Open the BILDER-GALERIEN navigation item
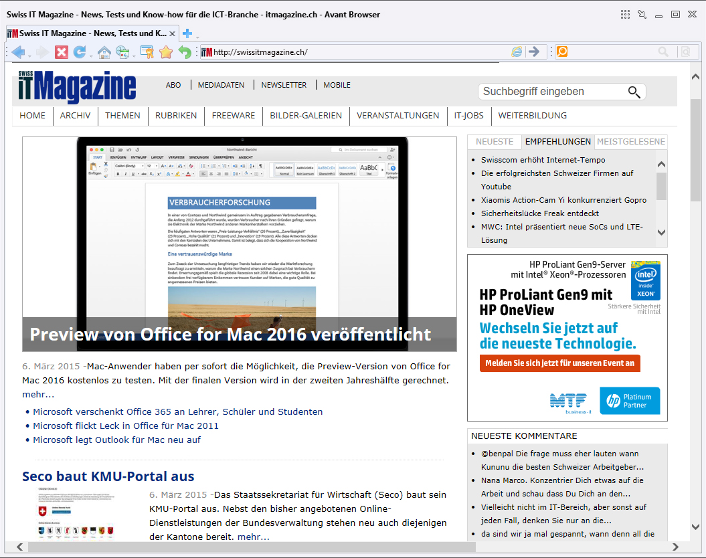The image size is (706, 558). pos(306,116)
